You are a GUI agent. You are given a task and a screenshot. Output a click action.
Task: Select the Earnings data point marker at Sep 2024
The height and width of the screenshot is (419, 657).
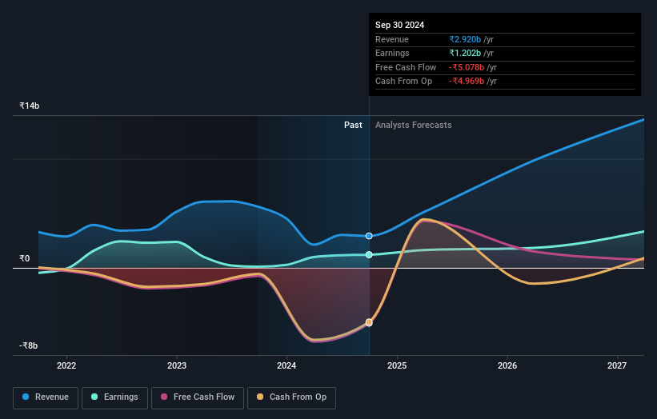(369, 254)
